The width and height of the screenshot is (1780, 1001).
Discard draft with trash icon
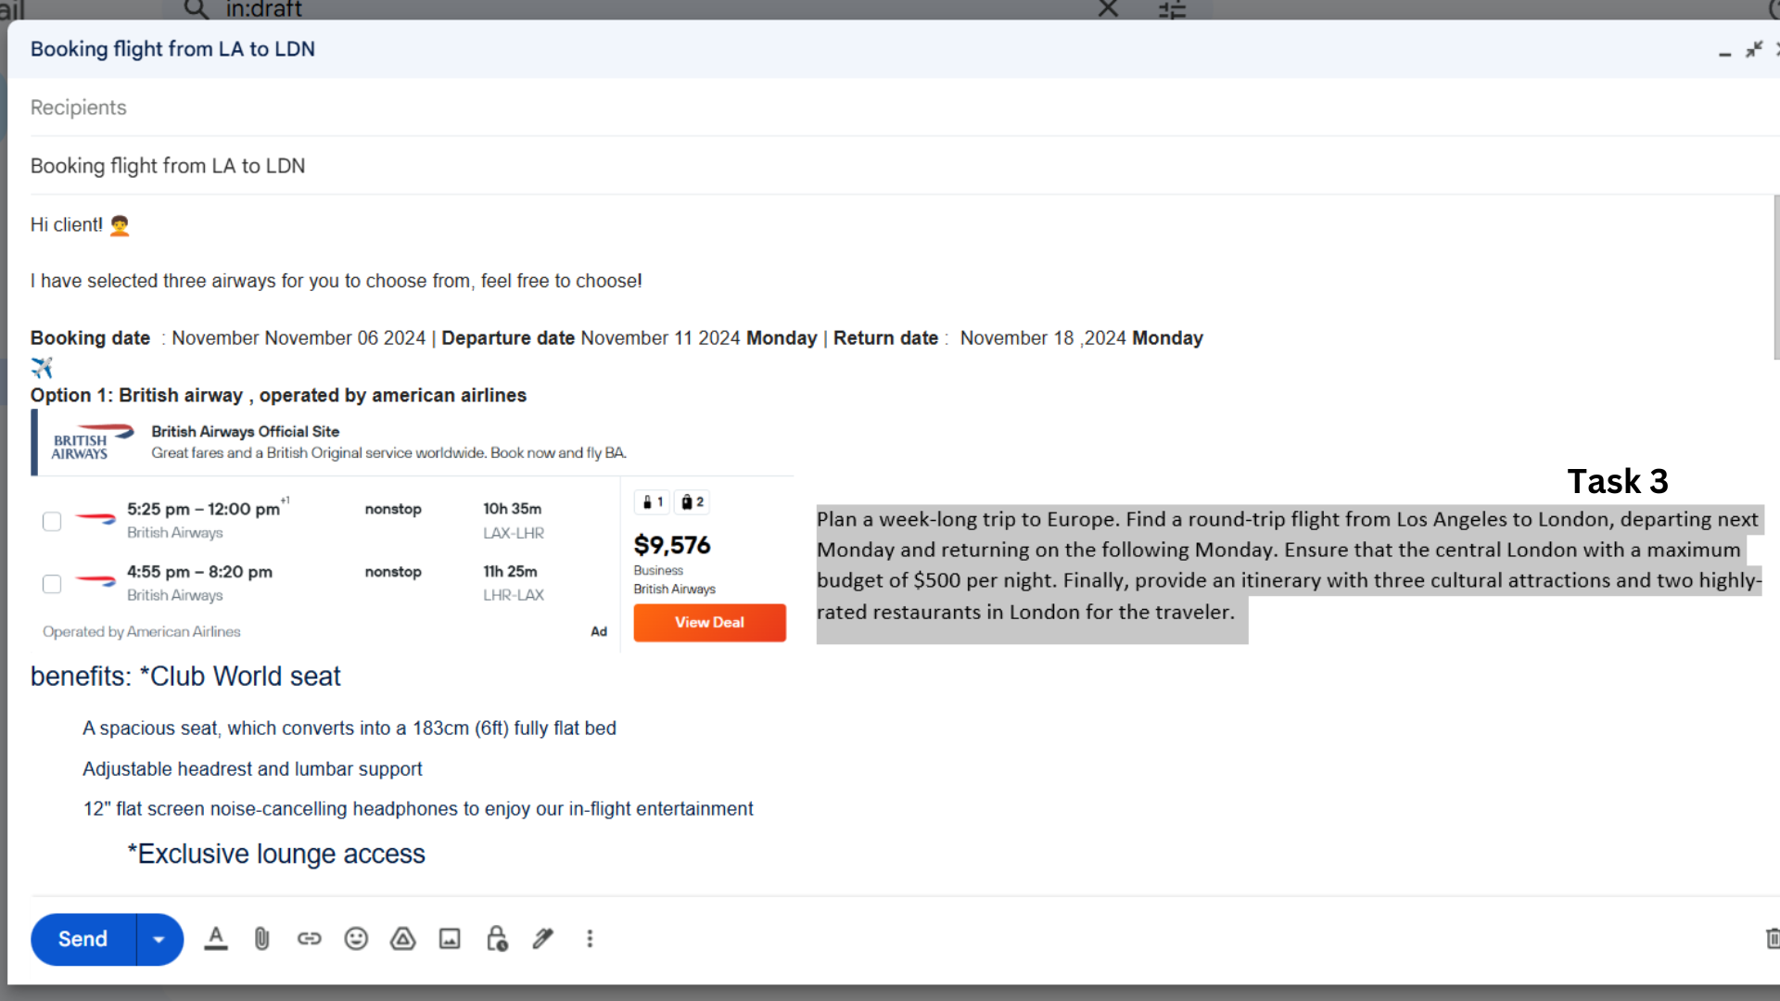(x=1772, y=939)
